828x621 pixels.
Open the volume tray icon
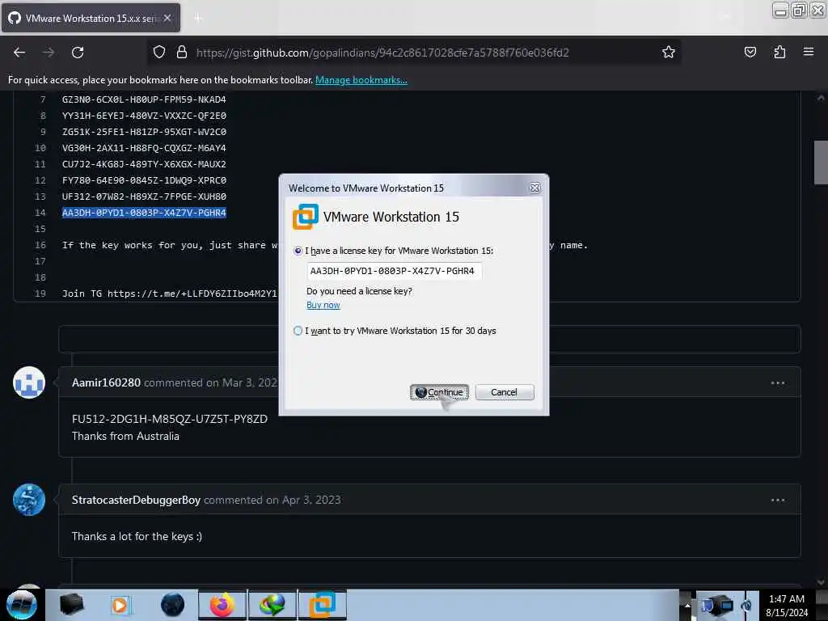(x=746, y=605)
